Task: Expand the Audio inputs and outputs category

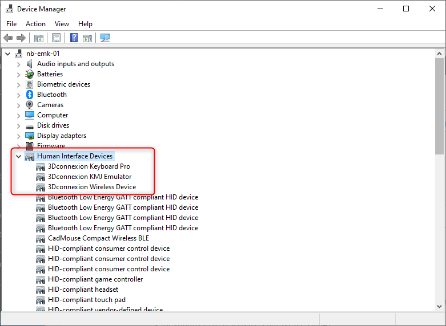Action: pos(18,64)
